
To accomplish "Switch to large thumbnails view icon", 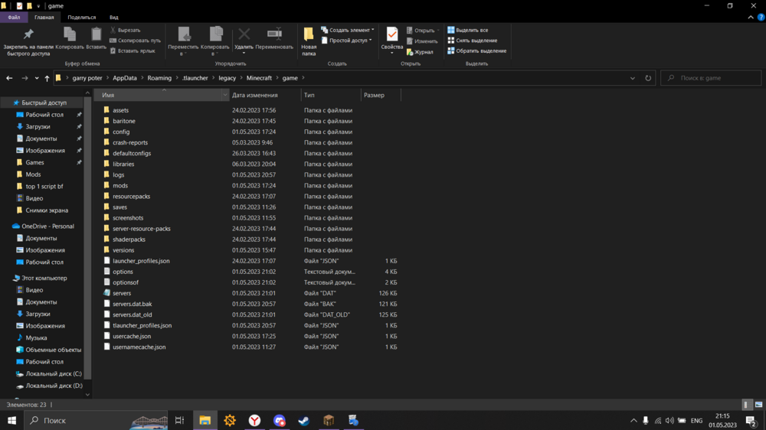I will [758, 405].
